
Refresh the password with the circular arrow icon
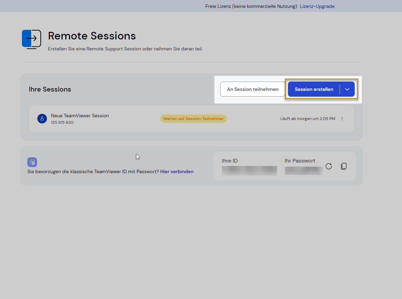pyautogui.click(x=329, y=166)
